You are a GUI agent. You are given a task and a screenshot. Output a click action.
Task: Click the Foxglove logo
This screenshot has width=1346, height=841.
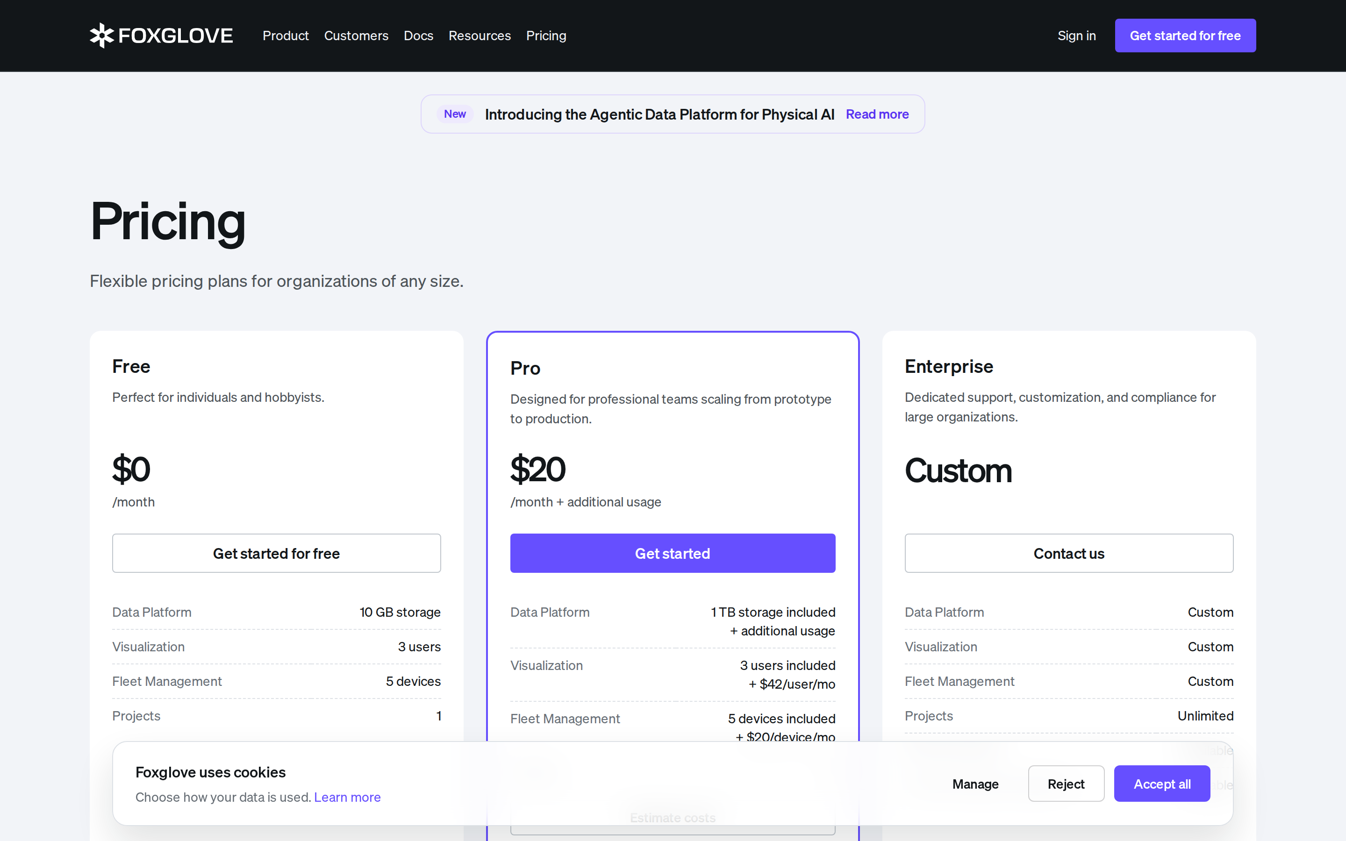tap(161, 36)
